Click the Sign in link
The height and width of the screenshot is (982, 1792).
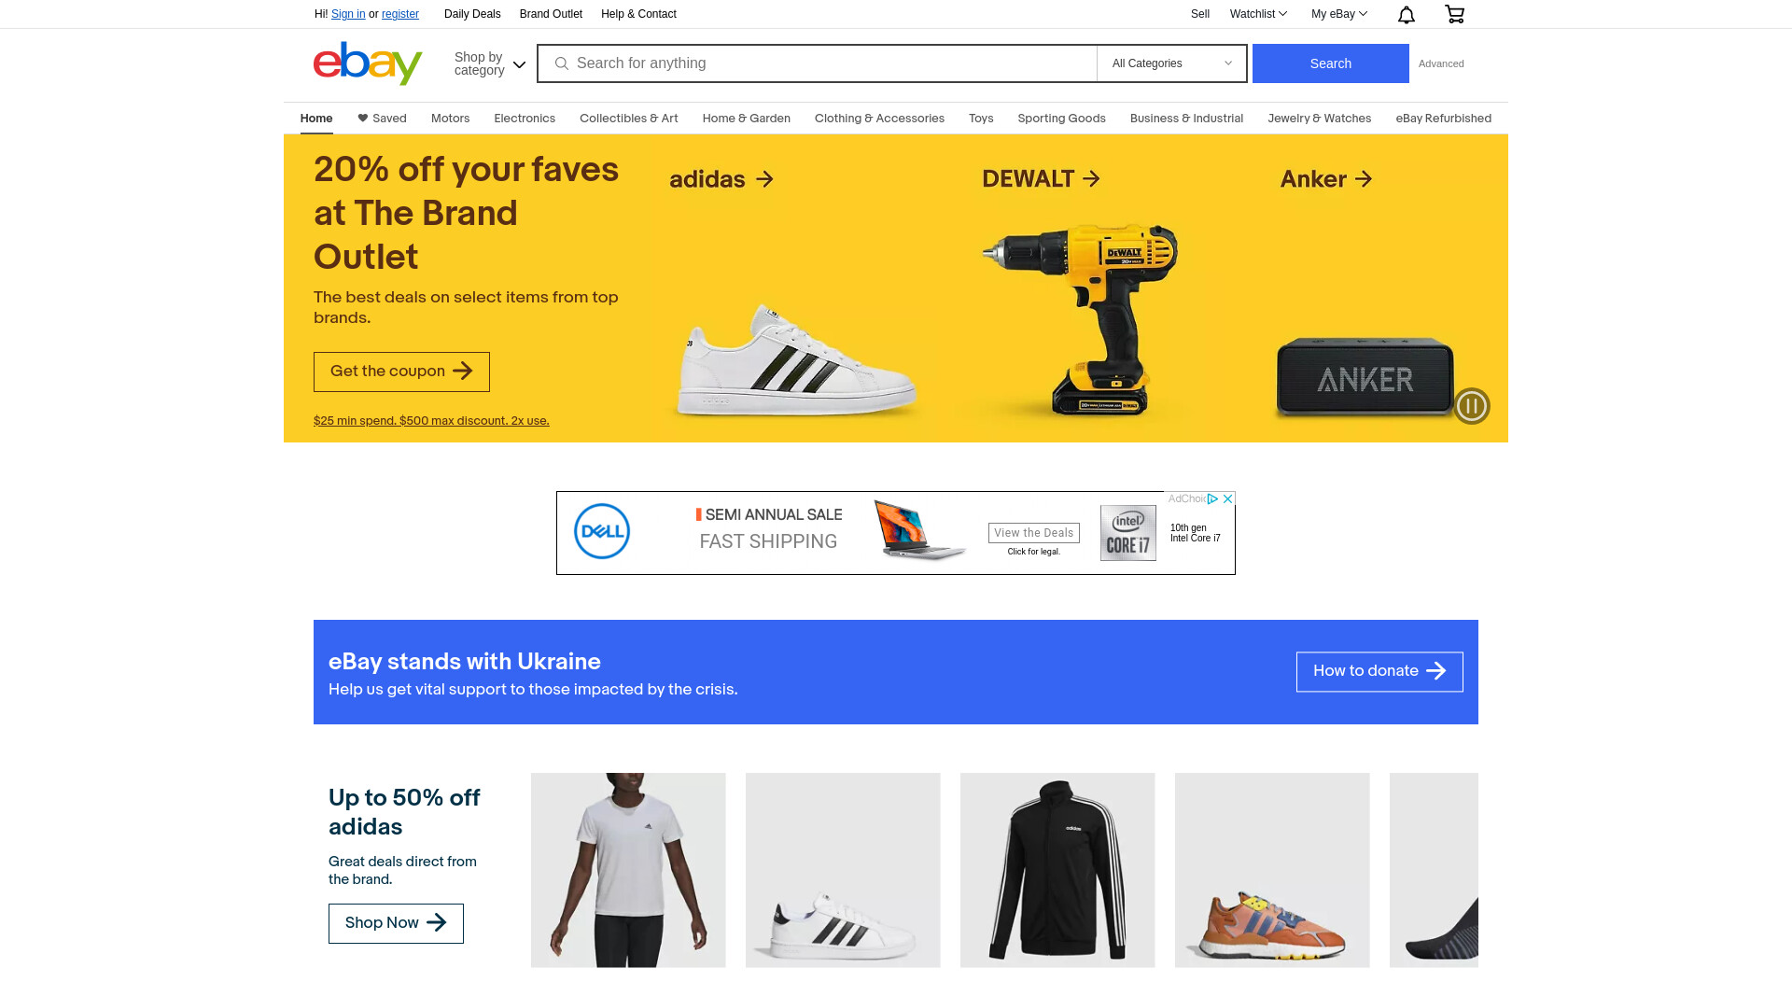coord(348,14)
